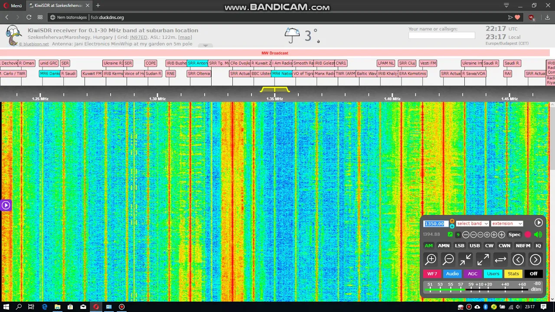Open the extension dropdown
Image resolution: width=555 pixels, height=312 pixels.
[507, 224]
